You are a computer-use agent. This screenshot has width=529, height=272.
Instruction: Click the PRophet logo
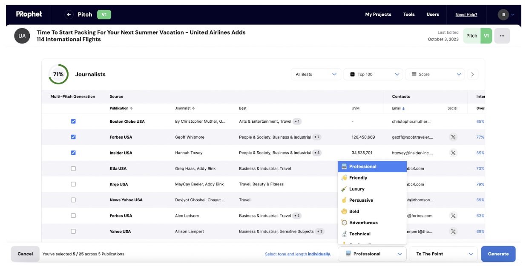pos(29,14)
